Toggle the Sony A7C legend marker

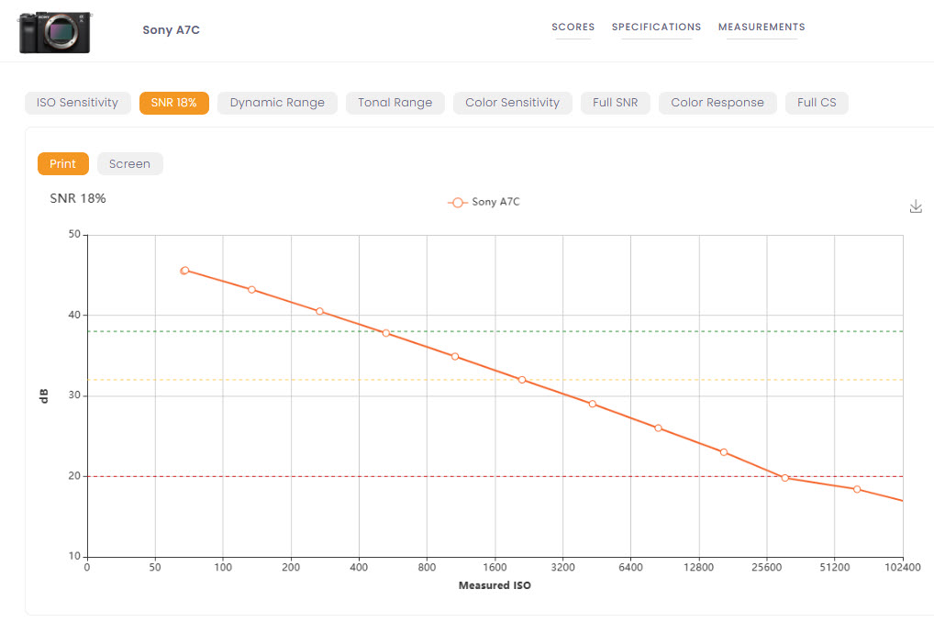click(x=457, y=203)
